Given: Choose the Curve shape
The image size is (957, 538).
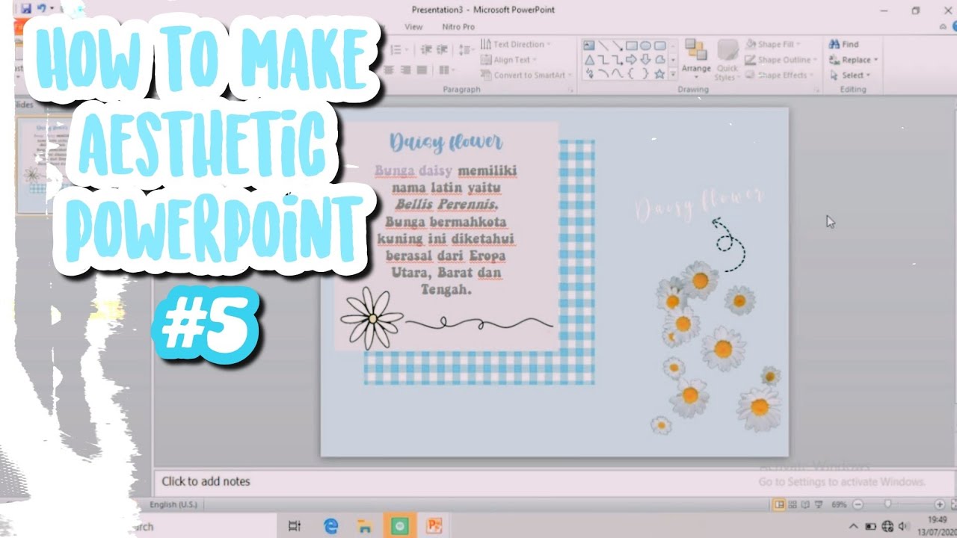Looking at the screenshot, I should pyautogui.click(x=618, y=73).
